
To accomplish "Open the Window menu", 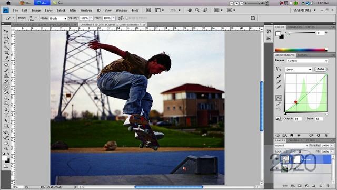I will (x=122, y=10).
